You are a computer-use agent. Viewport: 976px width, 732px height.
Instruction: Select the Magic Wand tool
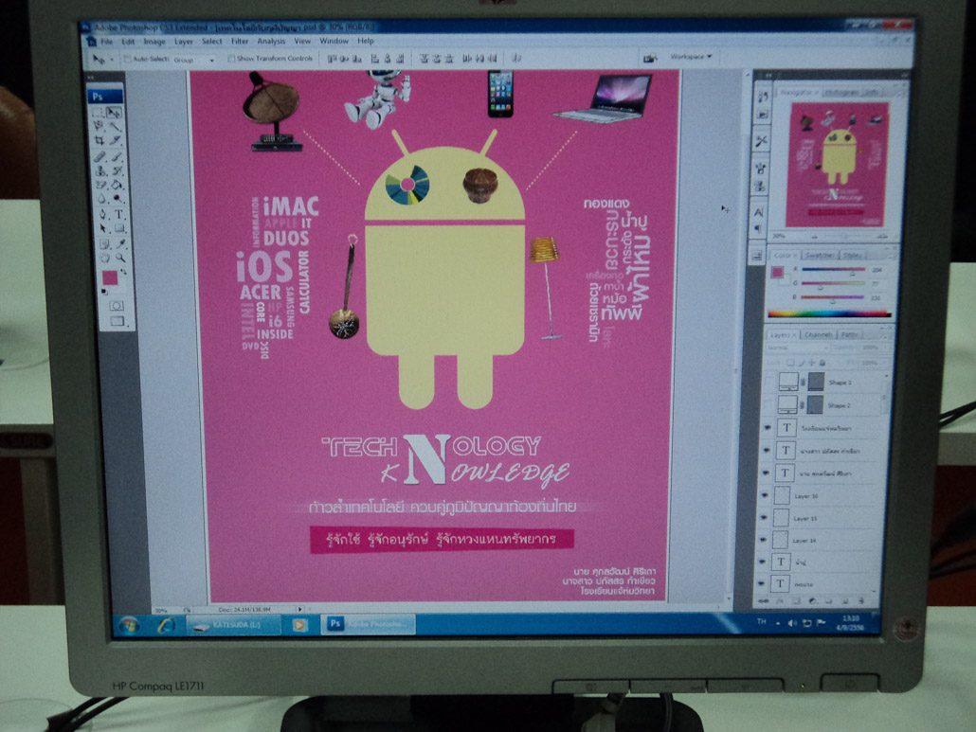[x=116, y=126]
